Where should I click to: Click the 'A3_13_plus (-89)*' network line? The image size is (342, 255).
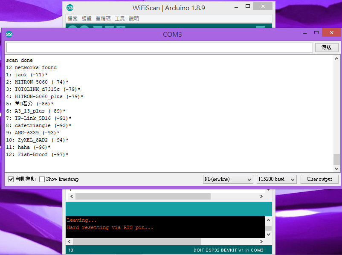36,111
